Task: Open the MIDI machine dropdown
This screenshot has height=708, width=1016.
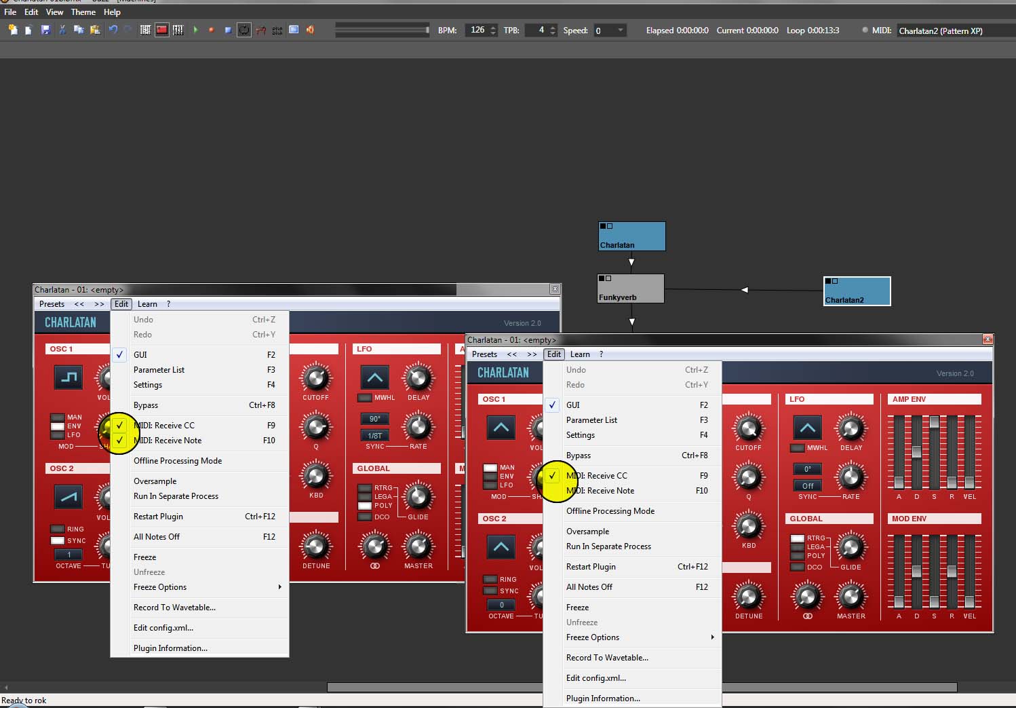Action: tap(955, 31)
